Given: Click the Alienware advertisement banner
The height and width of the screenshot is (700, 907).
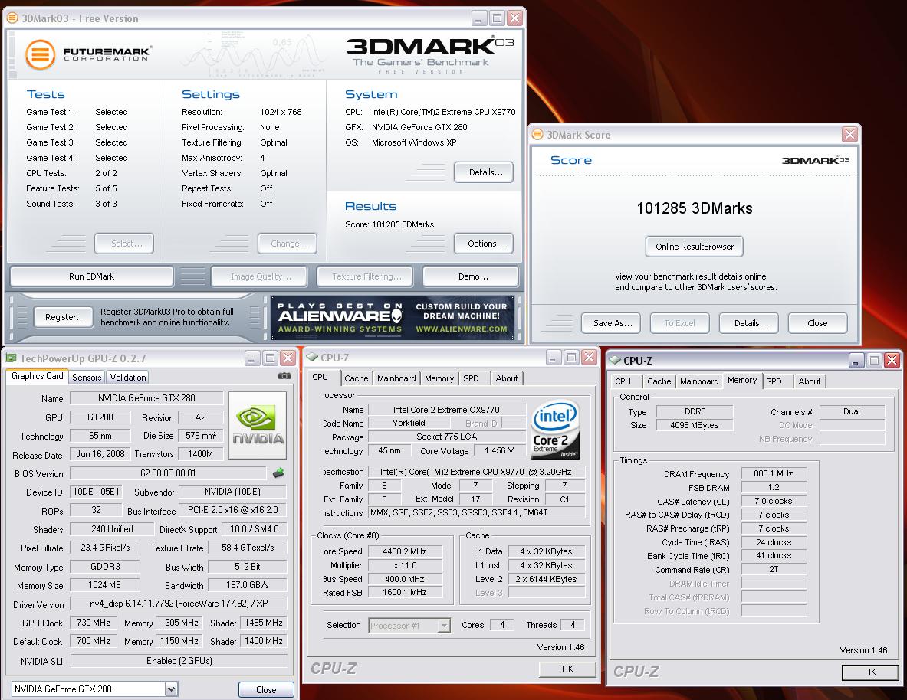Looking at the screenshot, I should 393,317.
